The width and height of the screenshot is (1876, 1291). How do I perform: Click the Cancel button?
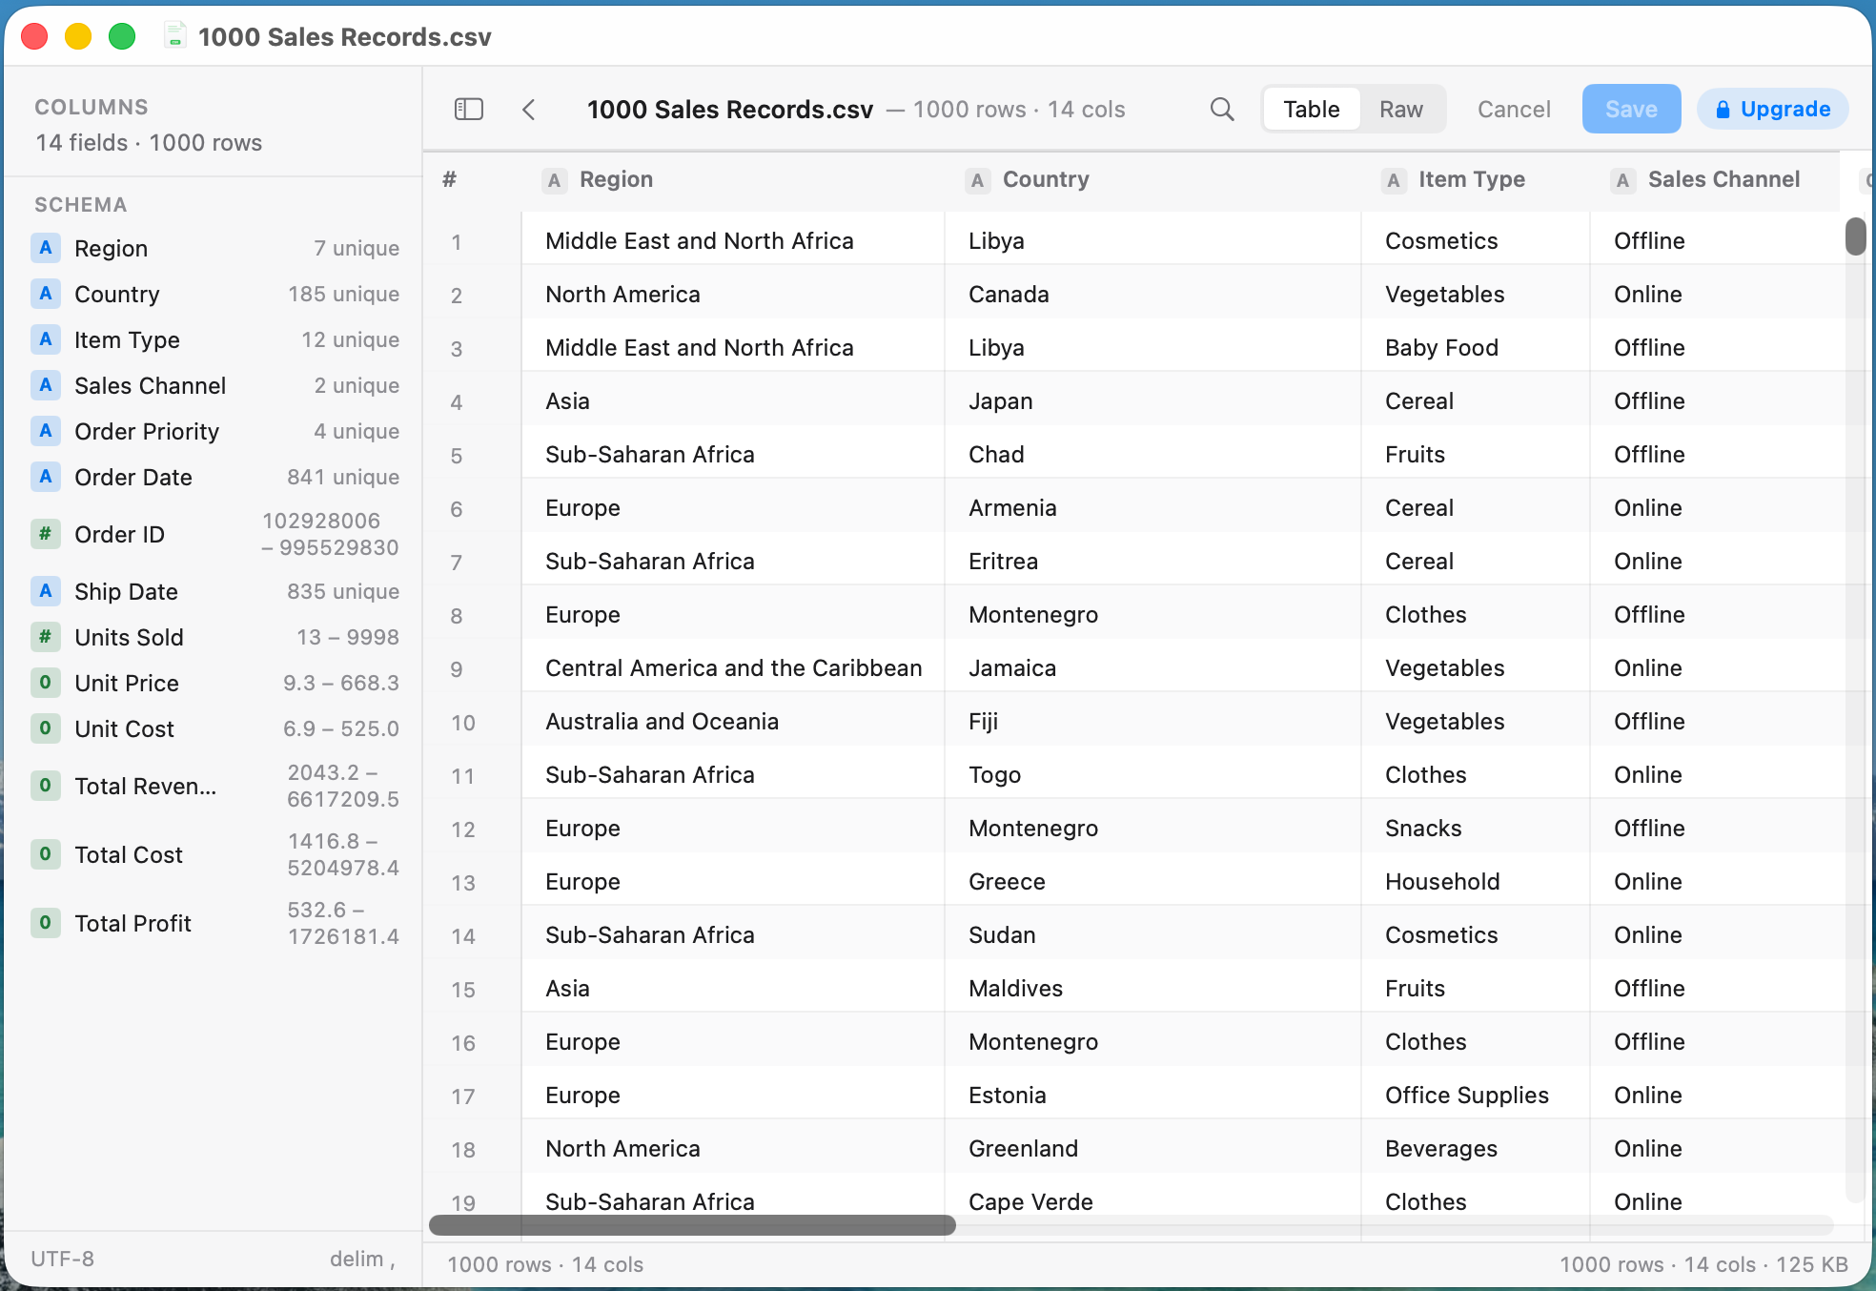point(1514,110)
